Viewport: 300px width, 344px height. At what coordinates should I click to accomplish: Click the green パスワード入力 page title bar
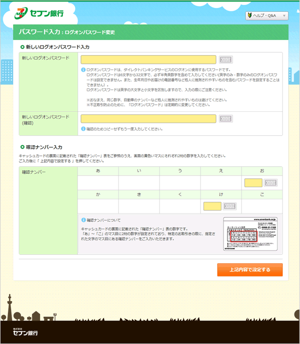(150, 32)
